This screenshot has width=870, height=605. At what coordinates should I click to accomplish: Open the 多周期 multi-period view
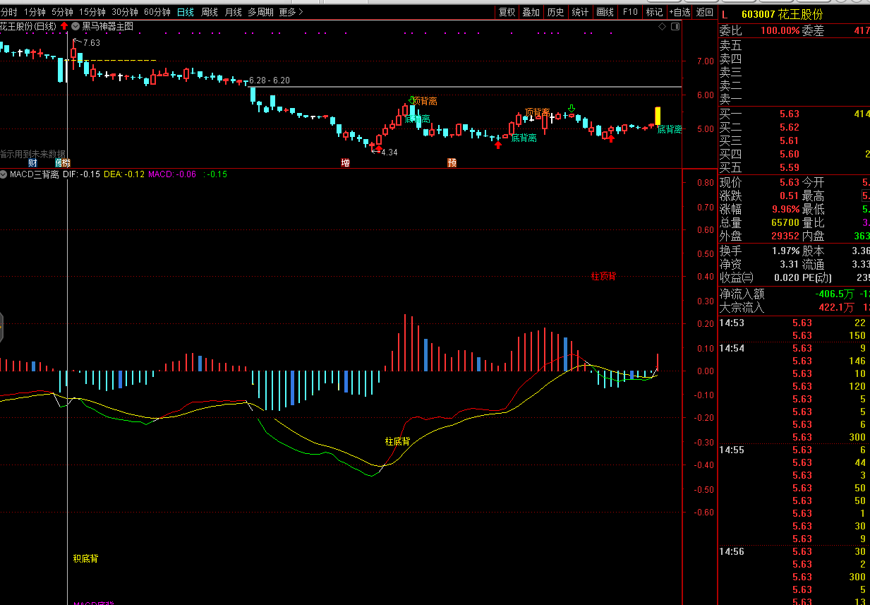click(260, 12)
